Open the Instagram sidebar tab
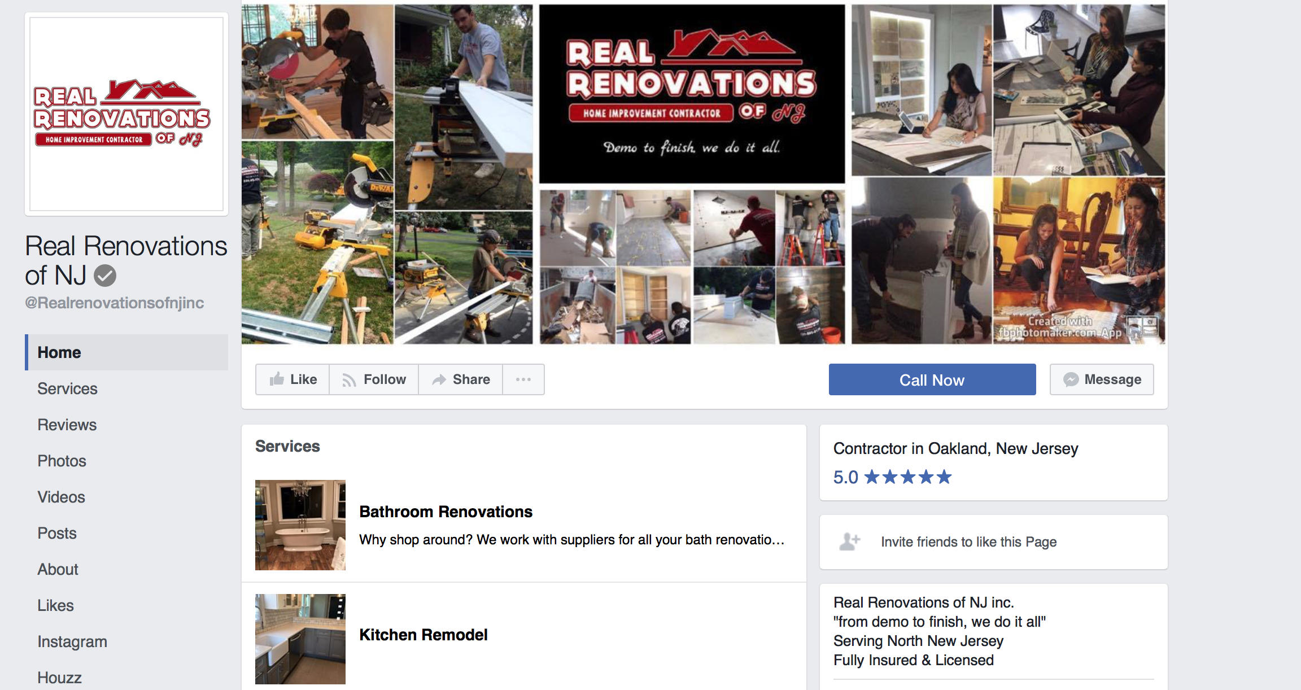1301x690 pixels. click(72, 641)
